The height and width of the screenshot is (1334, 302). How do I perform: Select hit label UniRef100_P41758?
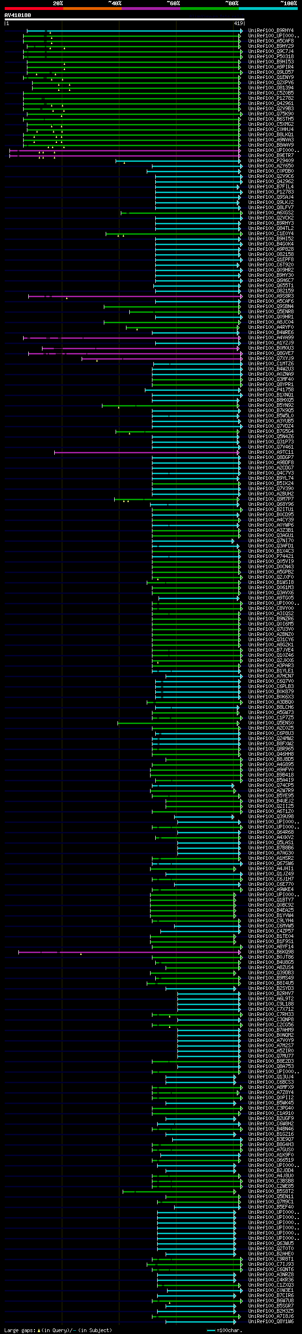[x=271, y=389]
